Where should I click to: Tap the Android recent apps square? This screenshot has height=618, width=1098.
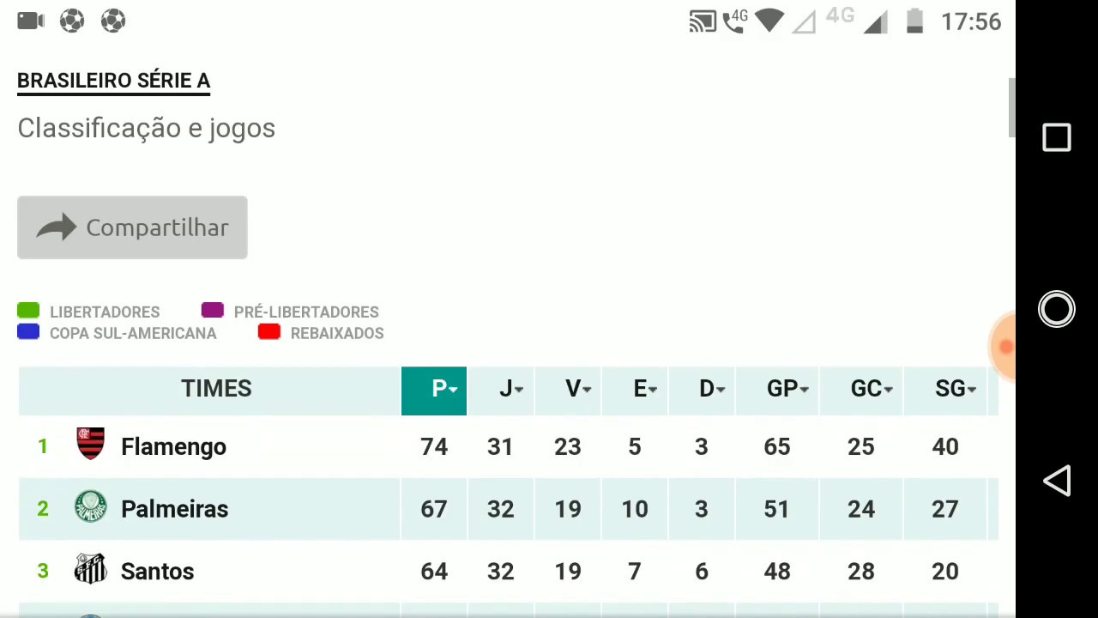coord(1056,138)
